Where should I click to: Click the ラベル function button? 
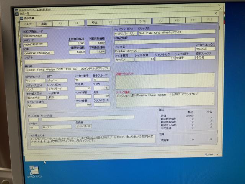click(143, 21)
